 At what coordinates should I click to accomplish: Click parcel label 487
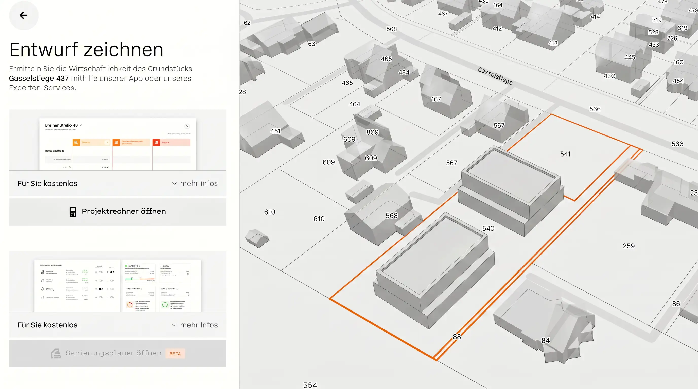coord(443,13)
